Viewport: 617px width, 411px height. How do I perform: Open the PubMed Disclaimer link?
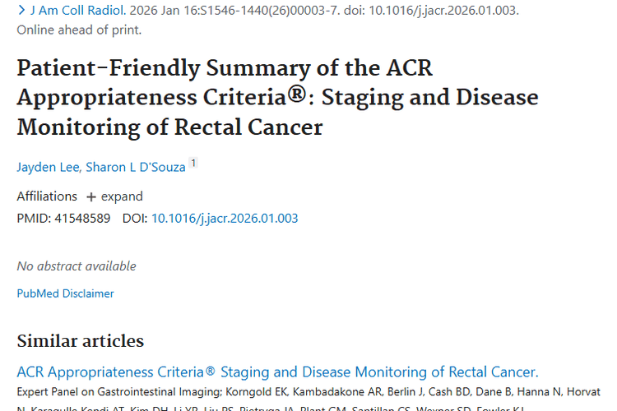click(65, 293)
